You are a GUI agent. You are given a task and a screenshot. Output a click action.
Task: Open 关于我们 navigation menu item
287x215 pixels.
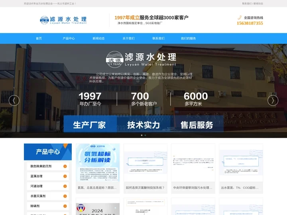128,38
